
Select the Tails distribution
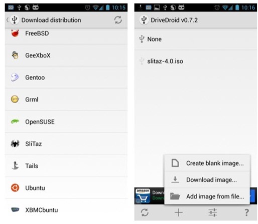pyautogui.click(x=66, y=165)
